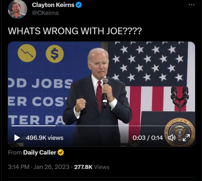Open the @CKeirns handle link
The width and height of the screenshot is (202, 181).
[x=45, y=13]
